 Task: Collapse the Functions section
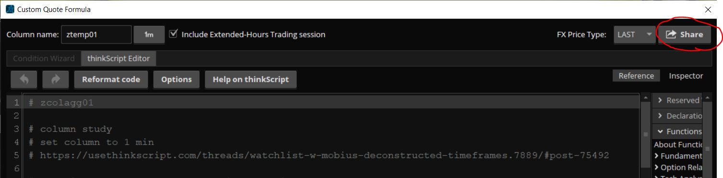point(677,131)
